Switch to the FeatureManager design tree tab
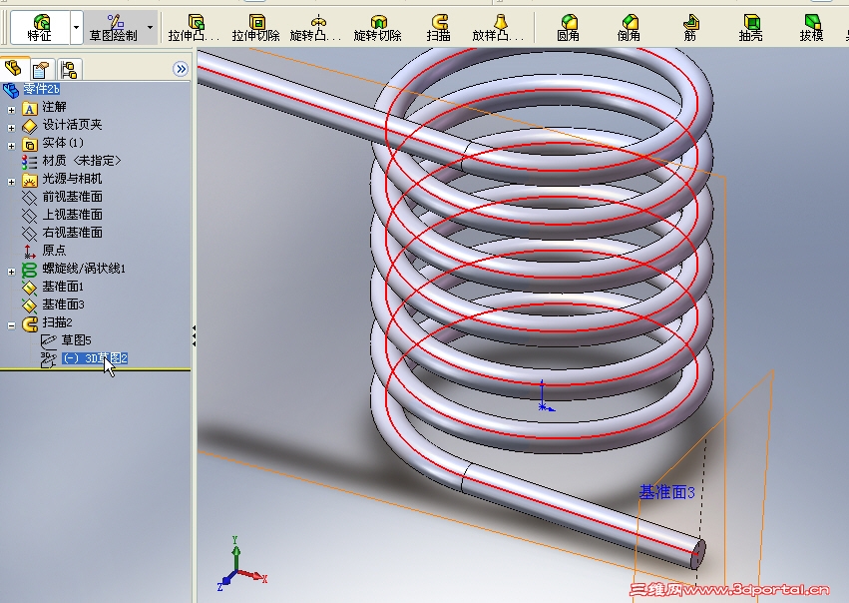Image resolution: width=849 pixels, height=603 pixels. click(13, 68)
